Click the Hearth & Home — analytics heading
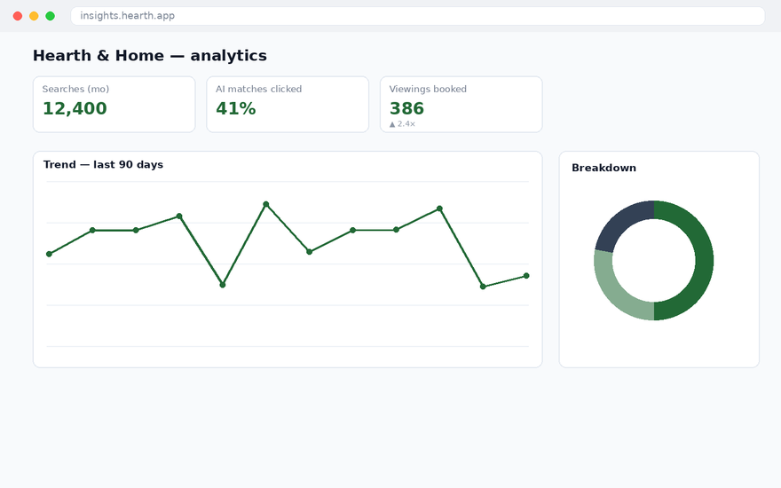 tap(150, 55)
